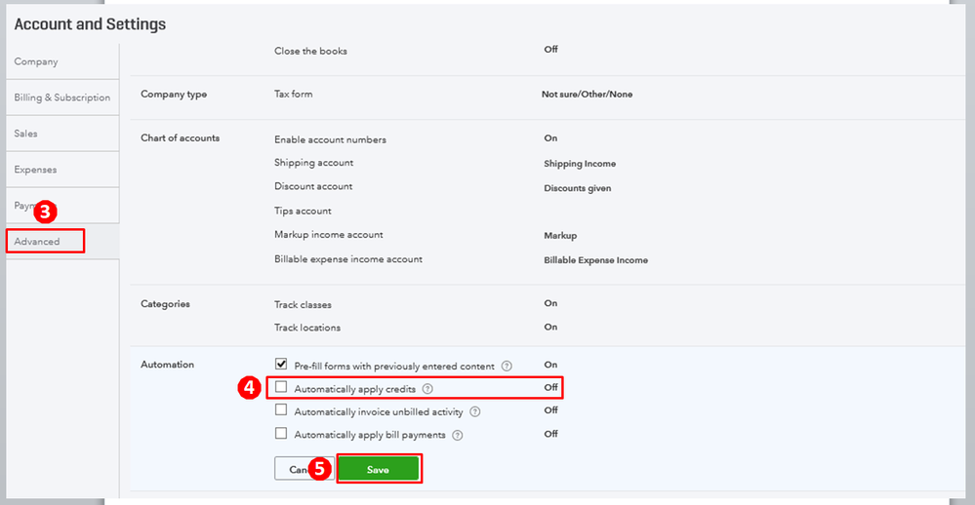Select the Advanced tab
The height and width of the screenshot is (505, 975).
(x=45, y=241)
